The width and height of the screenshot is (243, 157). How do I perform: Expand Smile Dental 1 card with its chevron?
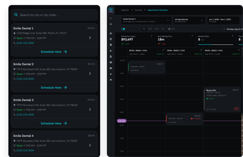click(x=90, y=38)
